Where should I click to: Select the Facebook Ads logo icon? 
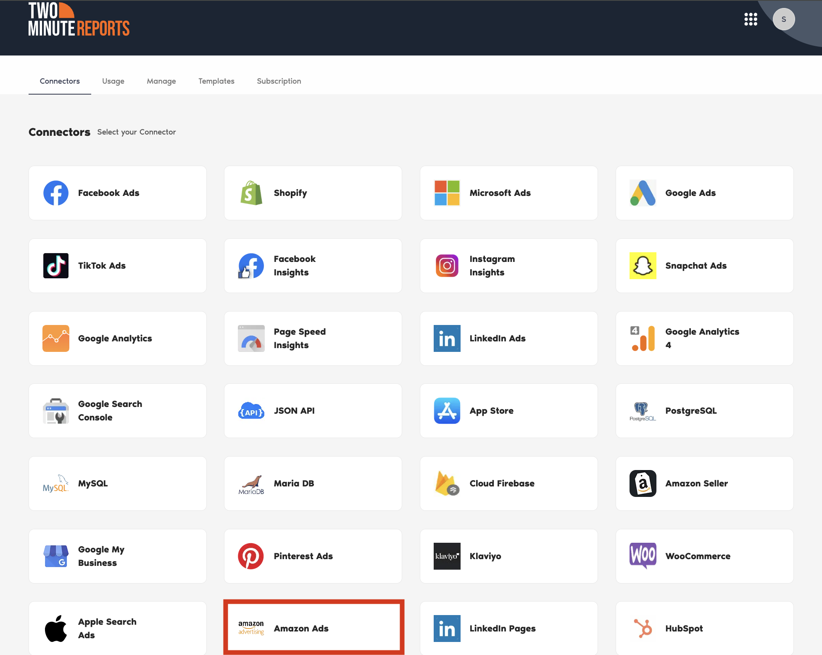click(x=56, y=193)
